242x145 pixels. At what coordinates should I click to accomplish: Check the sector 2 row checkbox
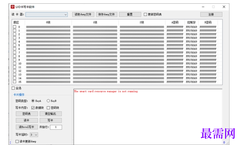tap(15, 34)
